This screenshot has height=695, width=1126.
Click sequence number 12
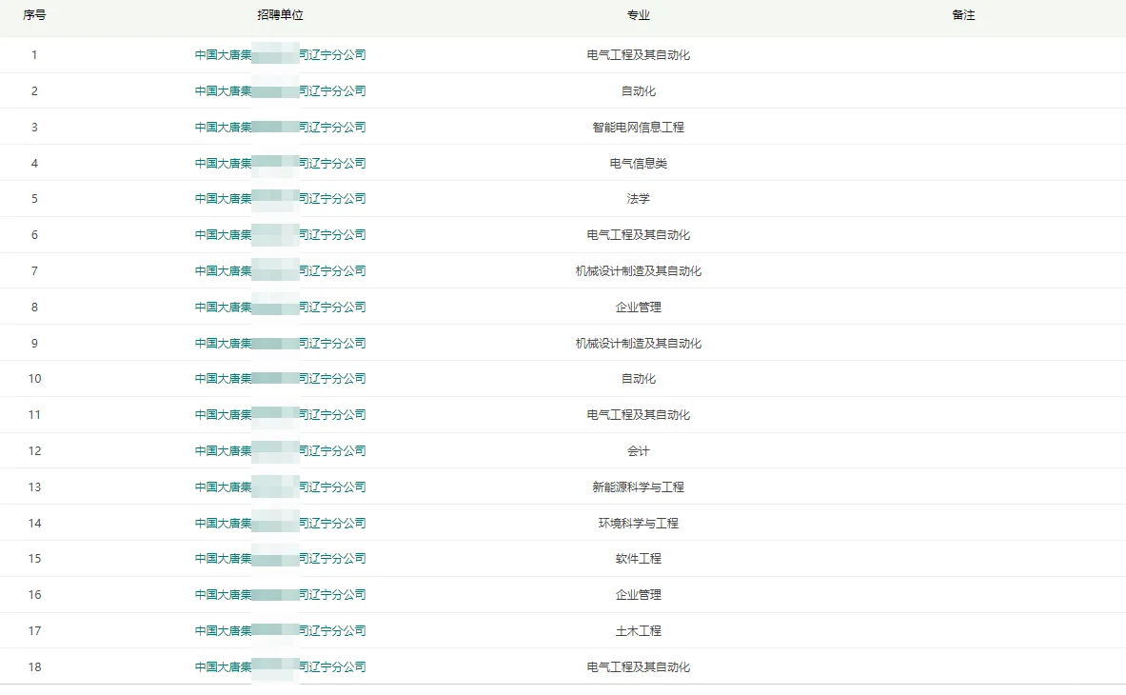34,451
